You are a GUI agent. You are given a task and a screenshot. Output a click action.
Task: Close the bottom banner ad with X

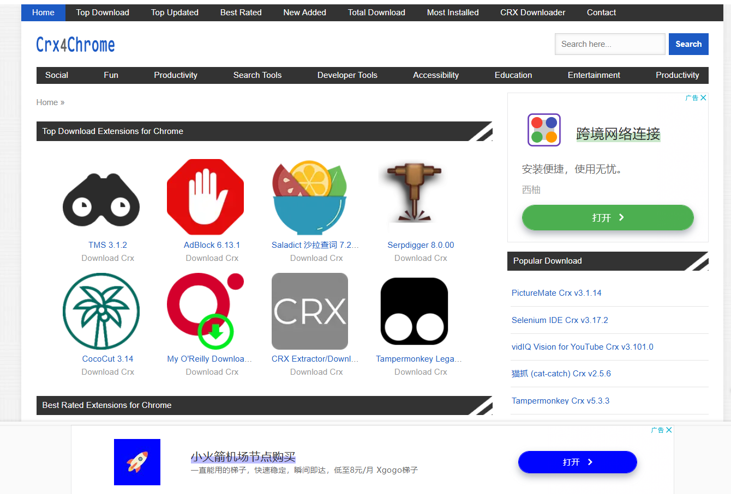pos(669,430)
